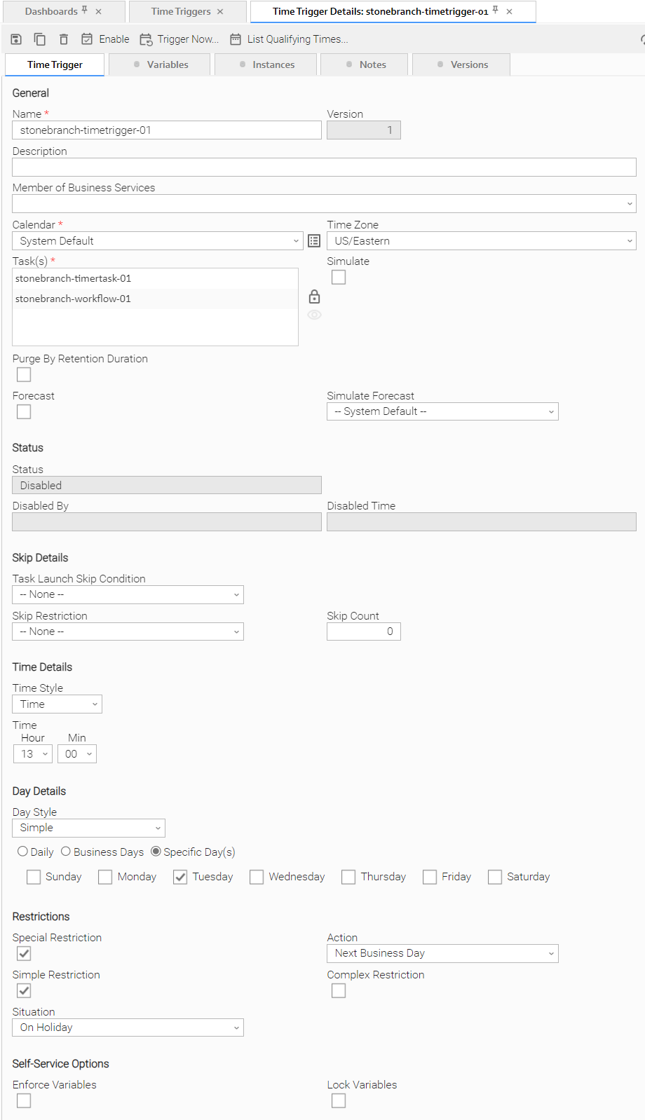Check the Simulate checkbox
The image size is (645, 1120).
[339, 278]
